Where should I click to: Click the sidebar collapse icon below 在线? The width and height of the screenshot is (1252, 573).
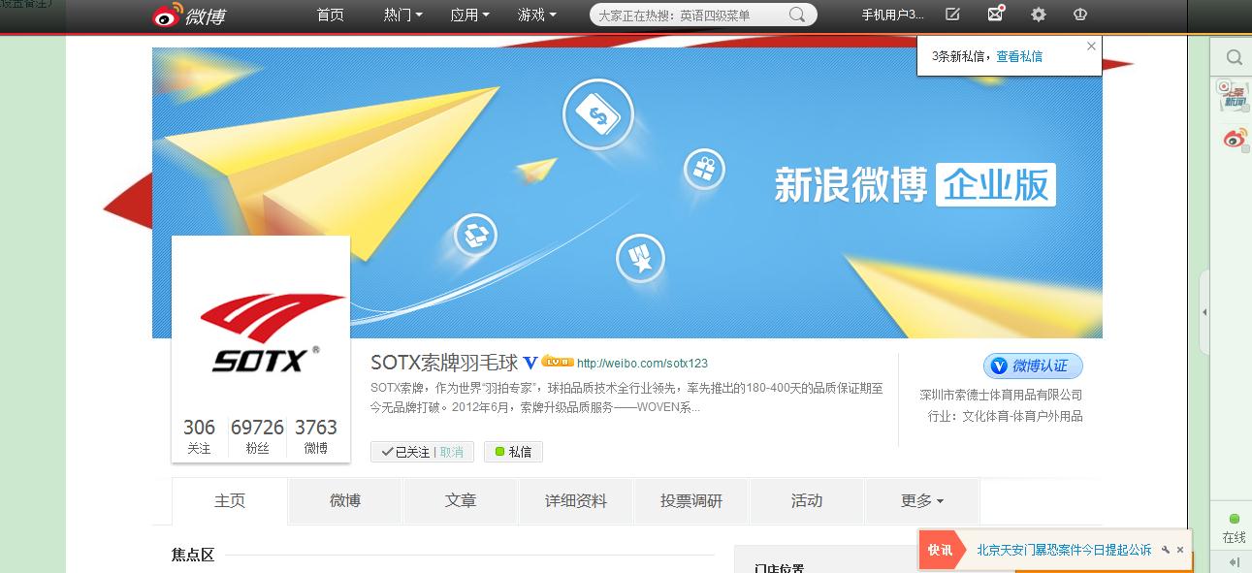(1234, 561)
